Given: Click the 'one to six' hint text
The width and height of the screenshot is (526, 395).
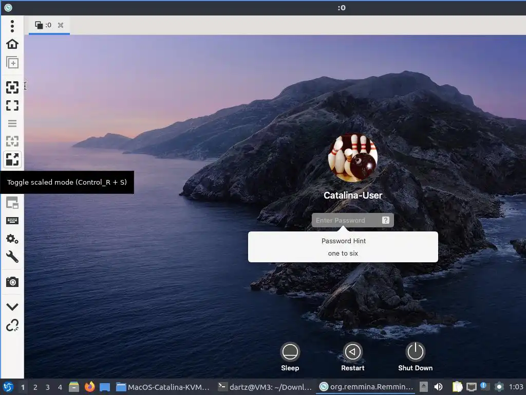Looking at the screenshot, I should click(343, 253).
